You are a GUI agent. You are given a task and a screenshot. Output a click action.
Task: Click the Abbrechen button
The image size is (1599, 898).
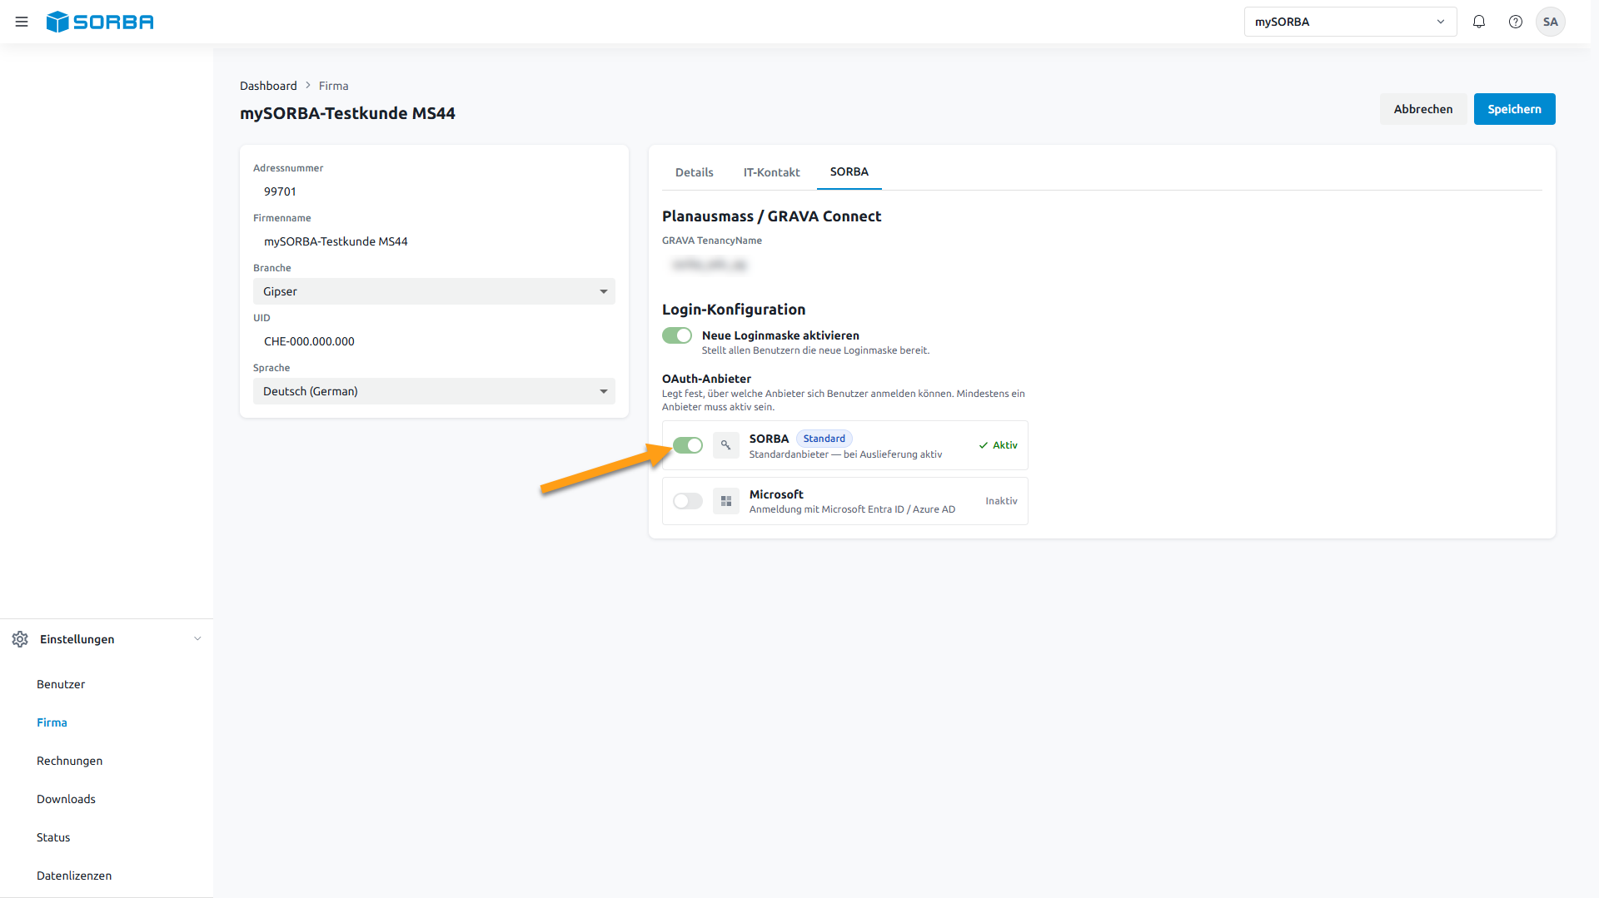(x=1423, y=109)
